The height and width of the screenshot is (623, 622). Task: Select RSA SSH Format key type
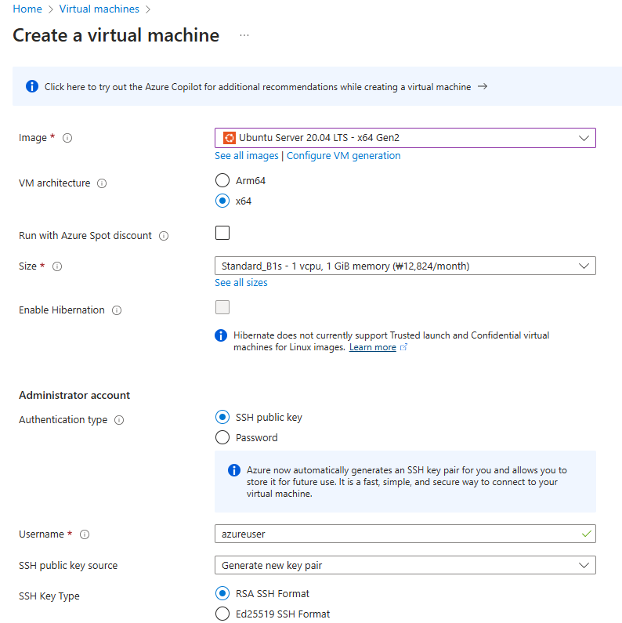tap(222, 593)
